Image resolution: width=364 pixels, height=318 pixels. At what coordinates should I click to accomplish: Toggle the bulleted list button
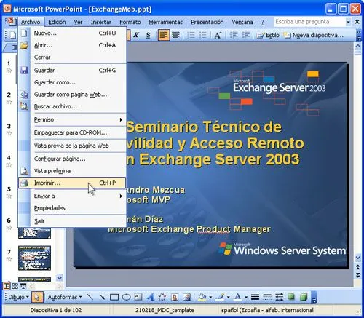click(203, 35)
